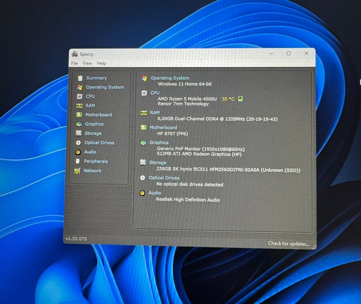Screen dimensions: 361x304
Task: Click the window resize grip in the corner
Action: (314, 247)
